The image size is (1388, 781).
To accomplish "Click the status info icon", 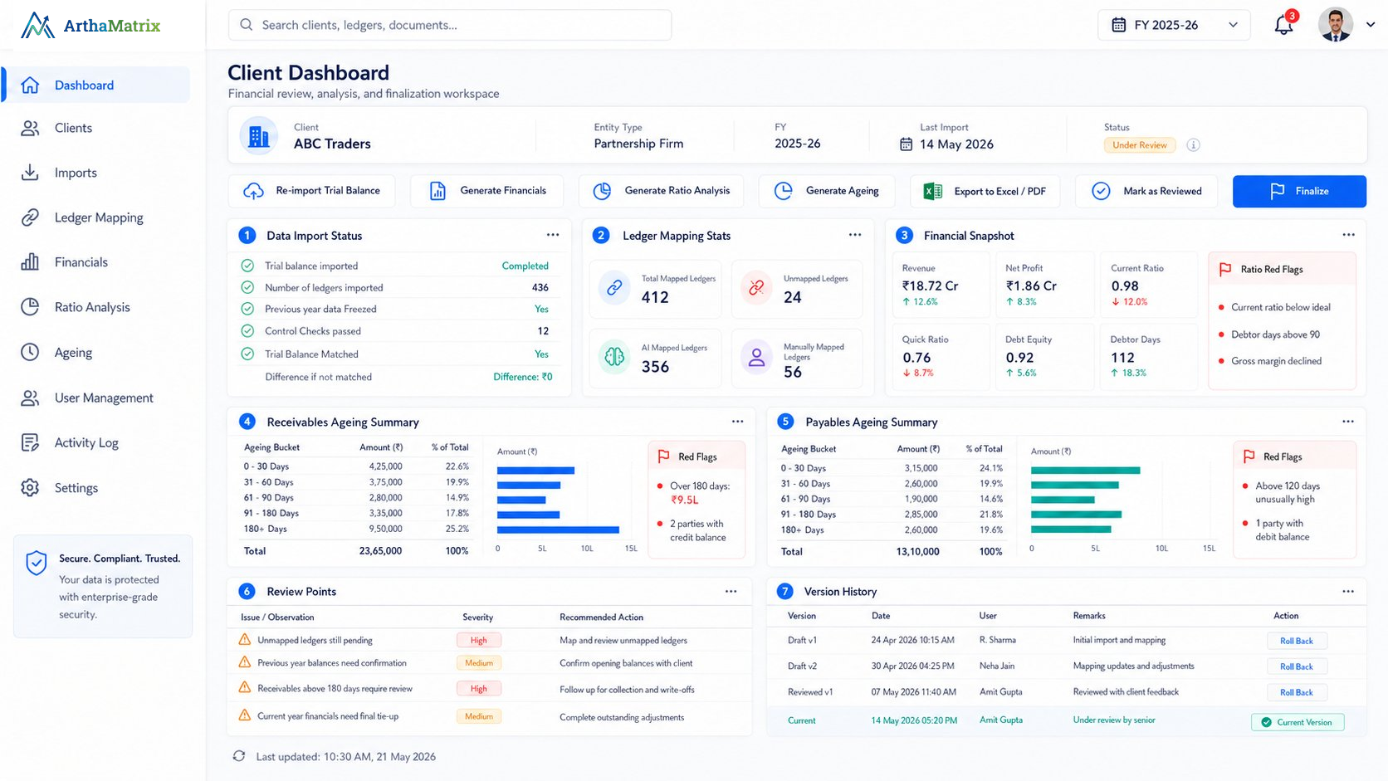I will coord(1193,145).
